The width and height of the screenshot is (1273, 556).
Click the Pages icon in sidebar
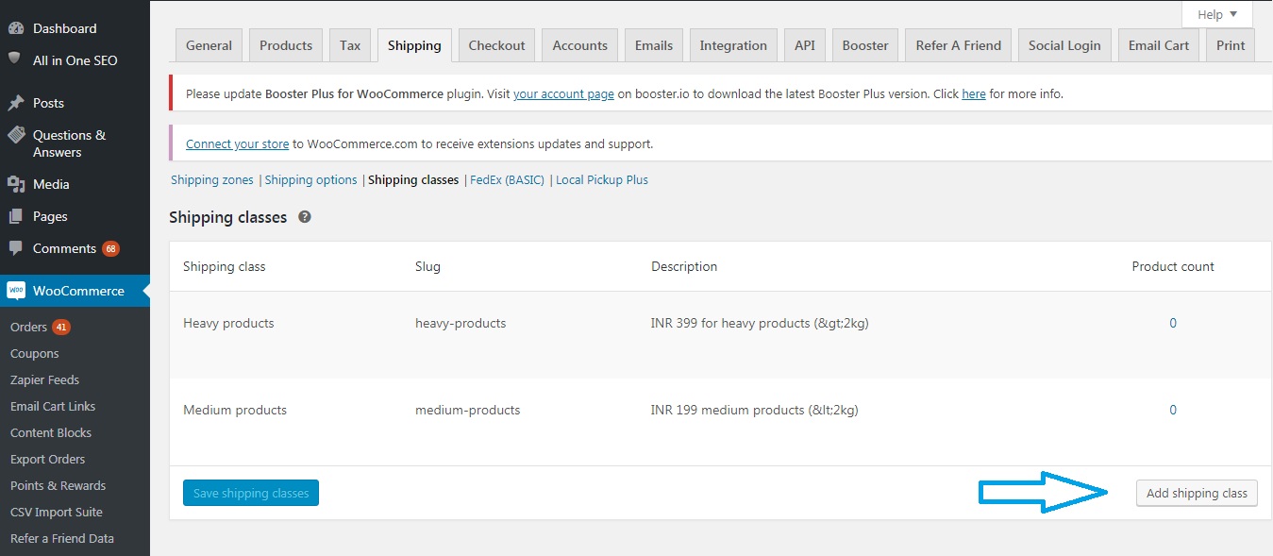click(15, 216)
